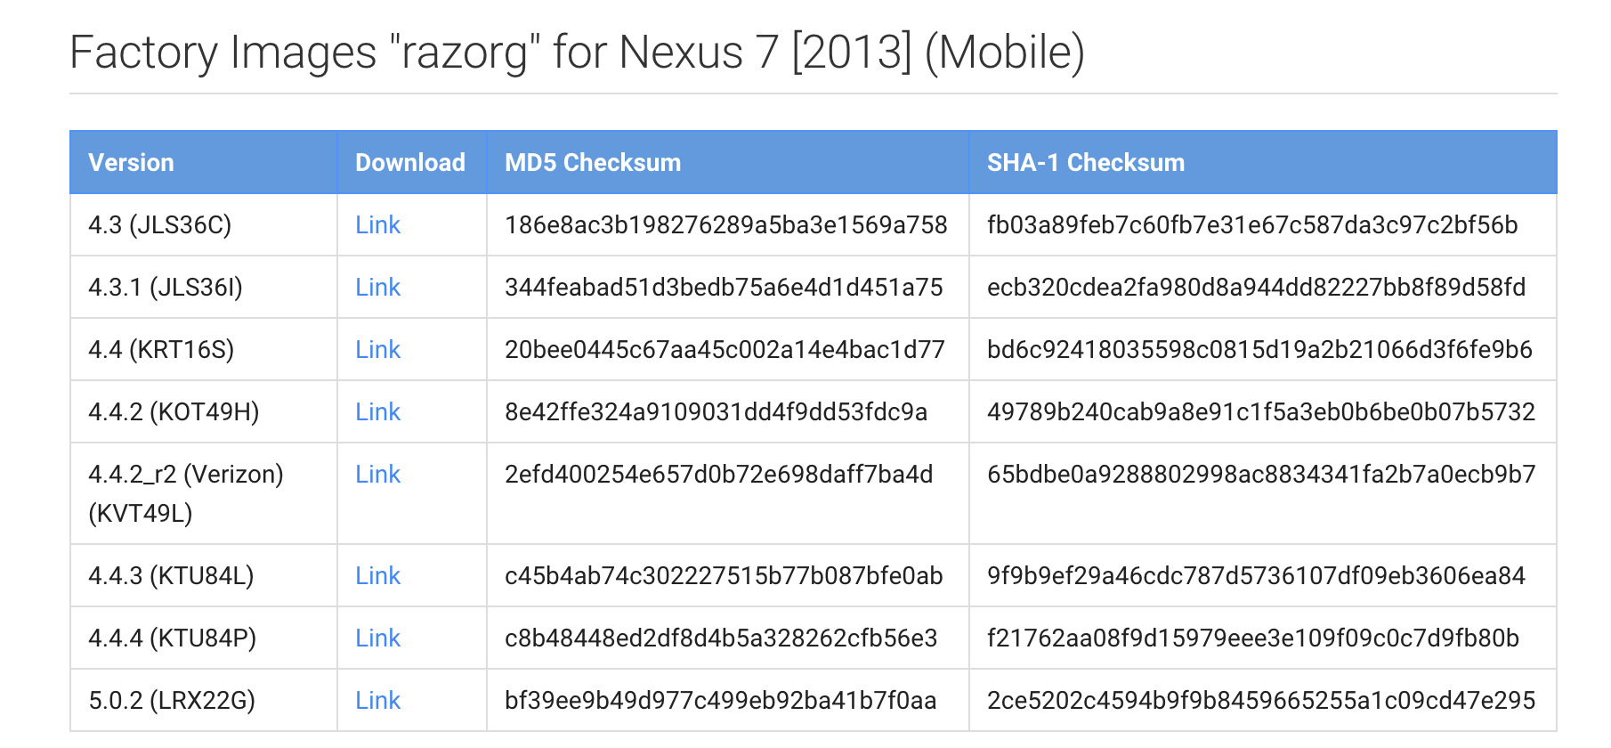
Task: Click the Download column header
Action: pyautogui.click(x=409, y=163)
